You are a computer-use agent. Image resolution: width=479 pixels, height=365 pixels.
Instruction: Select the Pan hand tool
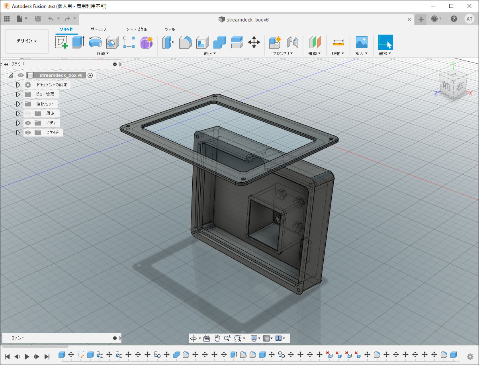click(217, 338)
